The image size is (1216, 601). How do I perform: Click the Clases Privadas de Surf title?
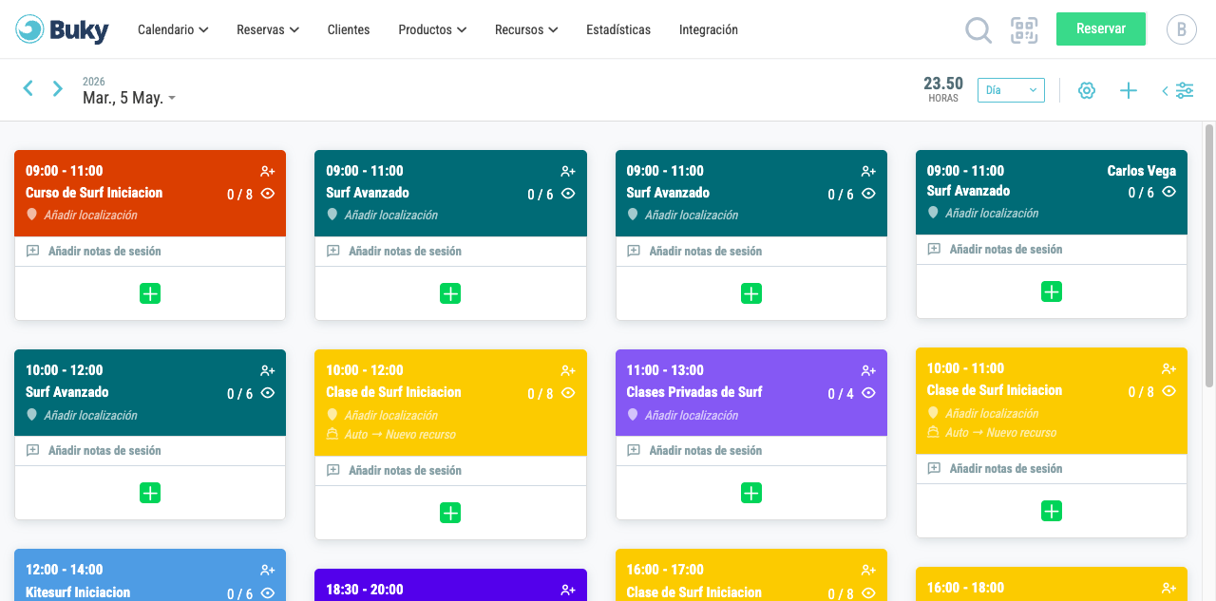pos(694,392)
